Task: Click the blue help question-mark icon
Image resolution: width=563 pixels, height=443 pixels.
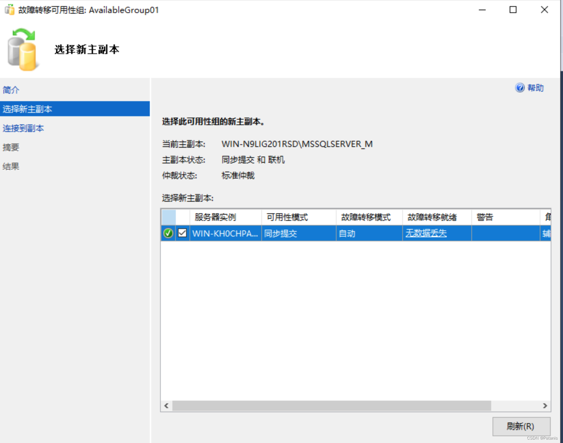Action: 520,88
